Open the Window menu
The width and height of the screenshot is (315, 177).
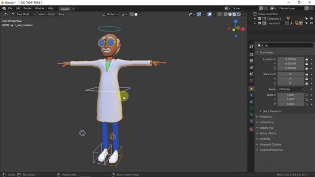pyautogui.click(x=39, y=8)
